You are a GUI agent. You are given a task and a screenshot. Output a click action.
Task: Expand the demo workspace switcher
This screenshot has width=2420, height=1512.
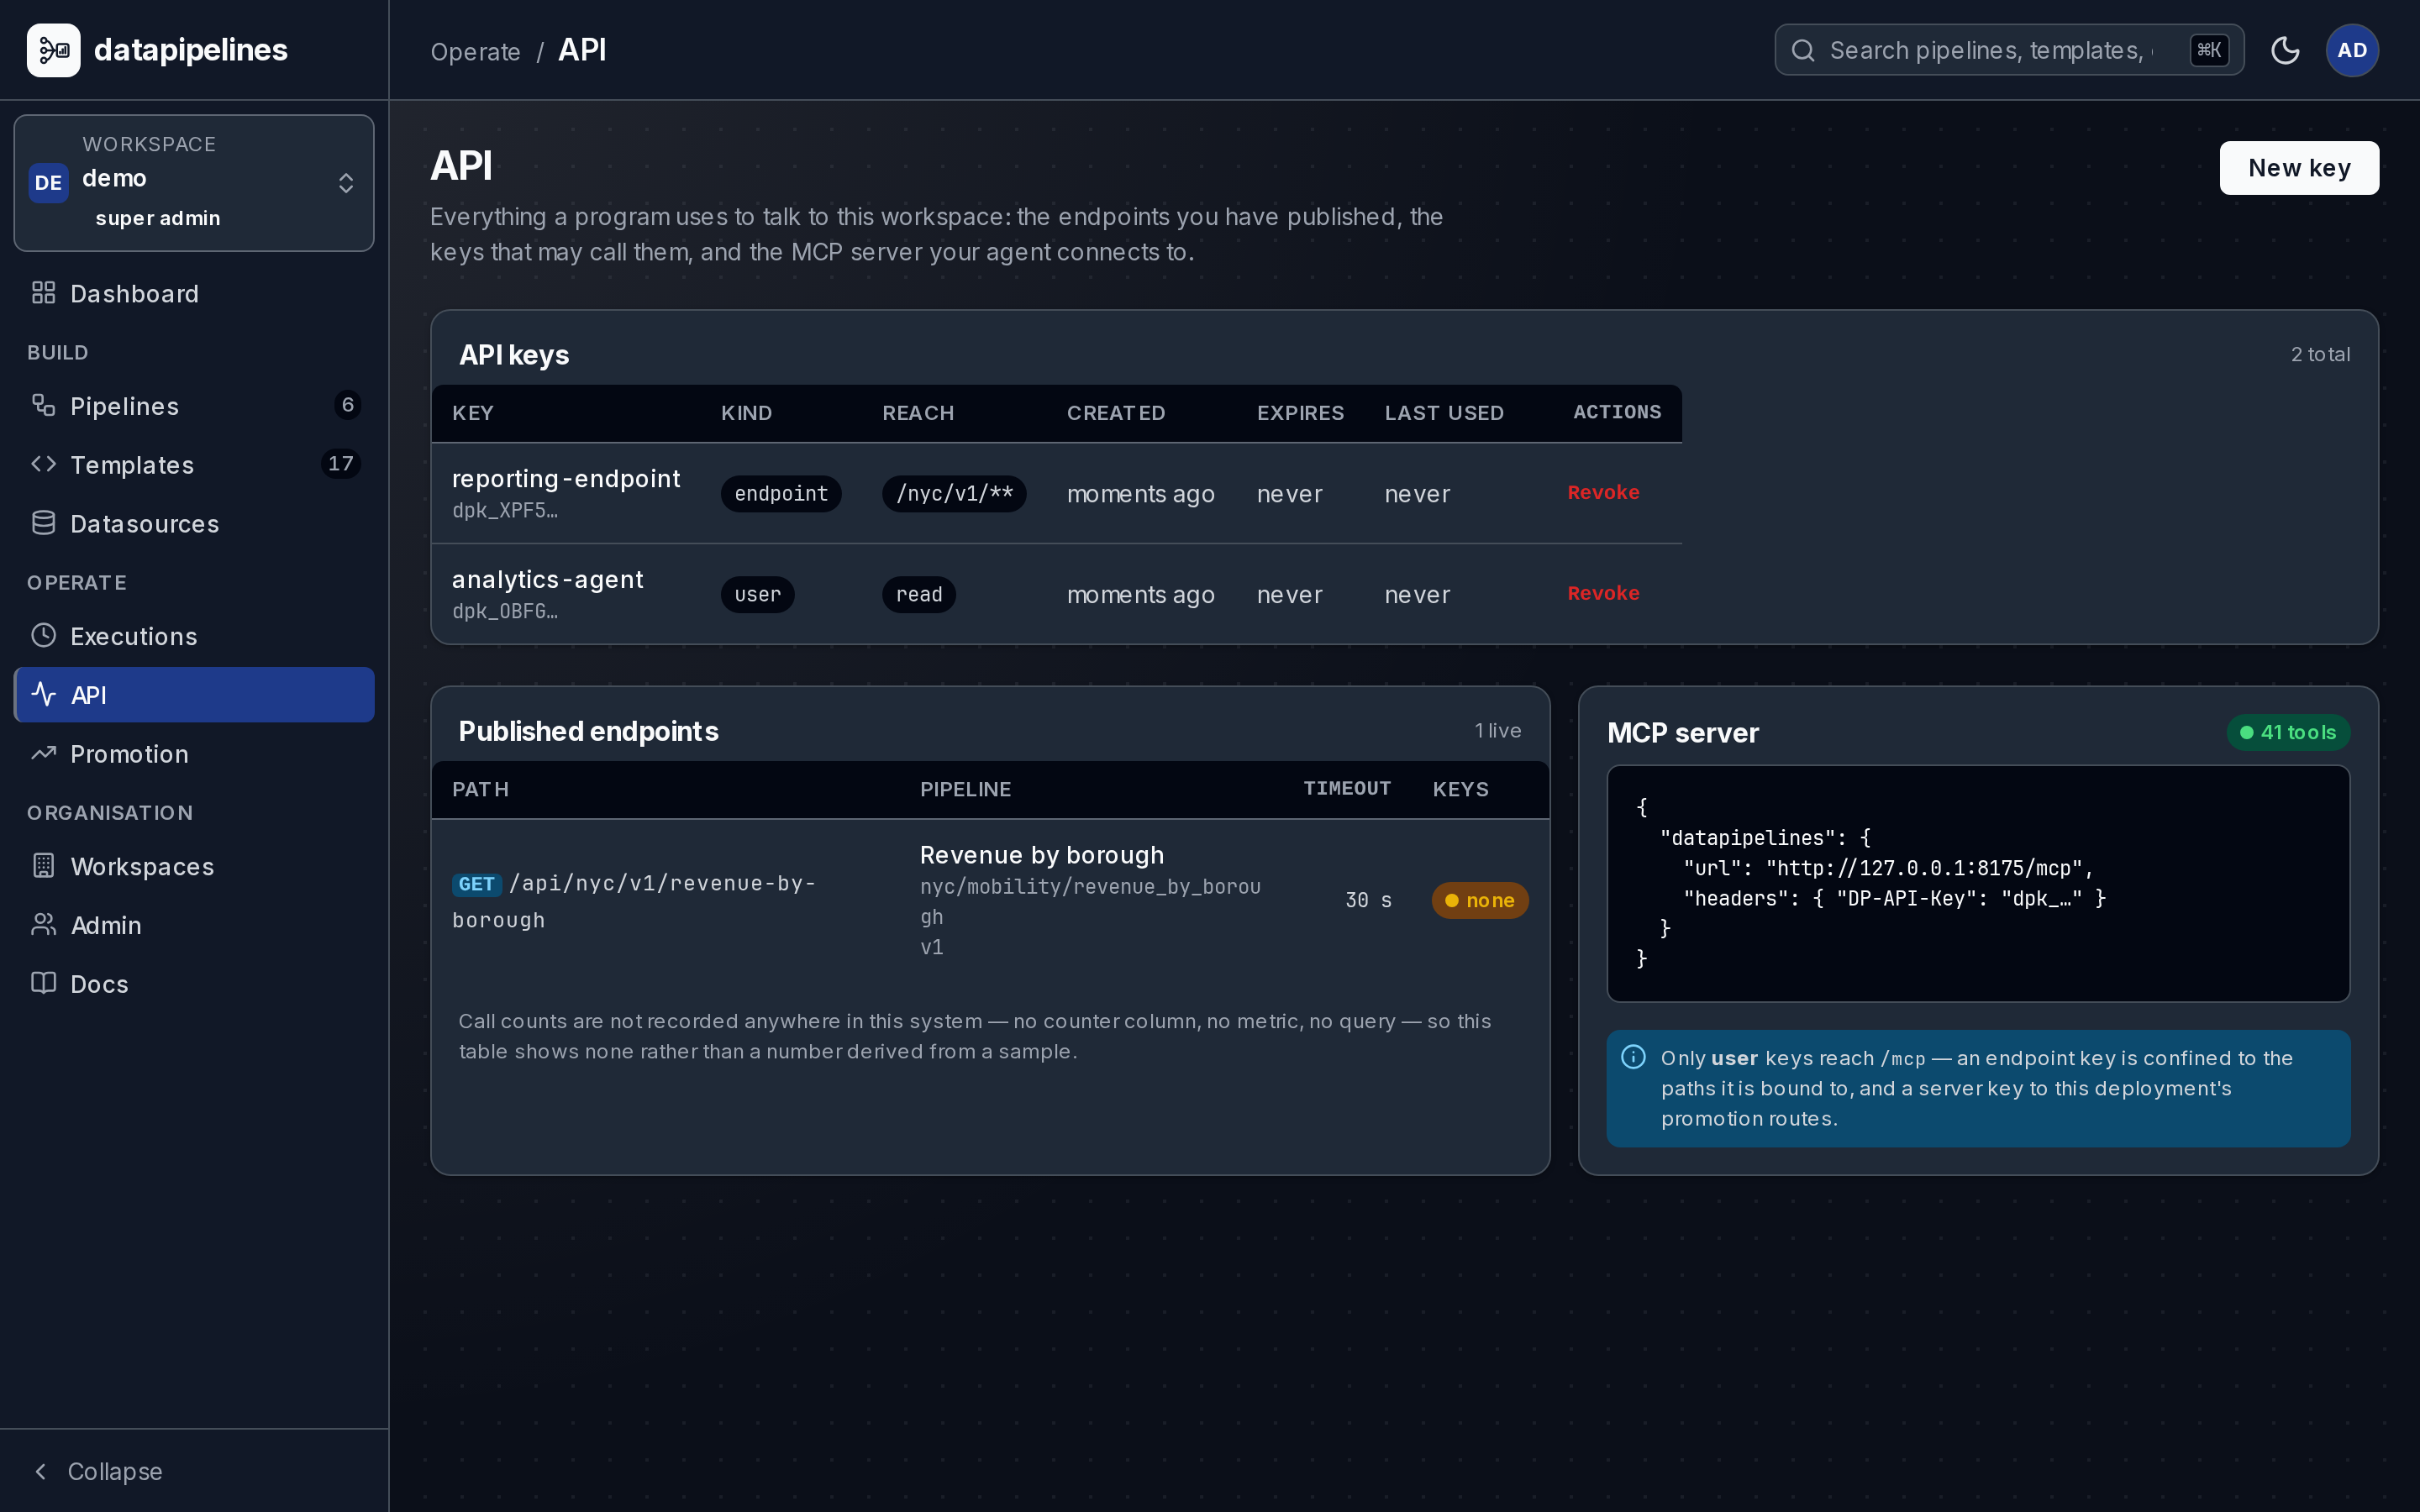point(194,183)
